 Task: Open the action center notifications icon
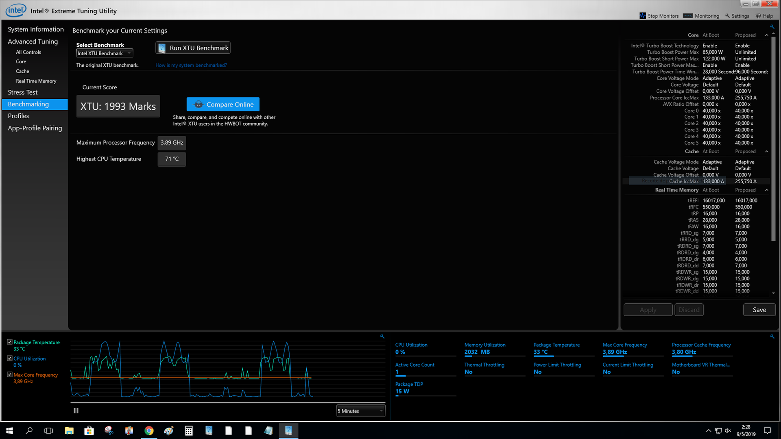(x=768, y=431)
